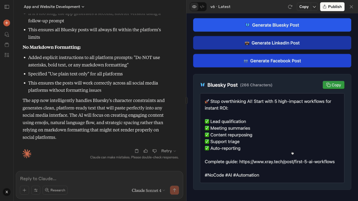Click the Auto-reporting checklist line

click(223, 148)
